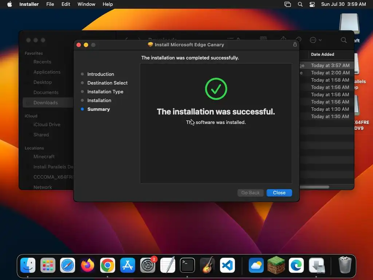Select iCloud Drive in Finder sidebar

click(x=47, y=125)
